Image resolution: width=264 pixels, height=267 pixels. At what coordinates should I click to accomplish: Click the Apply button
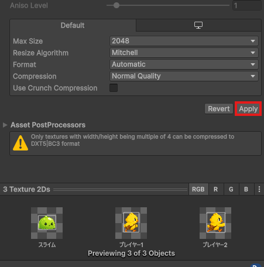click(x=248, y=109)
